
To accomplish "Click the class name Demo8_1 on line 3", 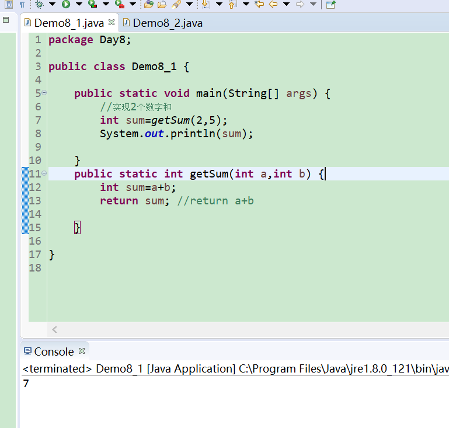I will point(154,67).
